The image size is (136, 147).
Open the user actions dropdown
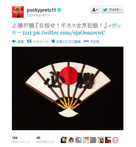click(95, 10)
